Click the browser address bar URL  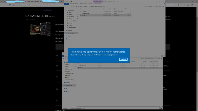coord(38,5)
